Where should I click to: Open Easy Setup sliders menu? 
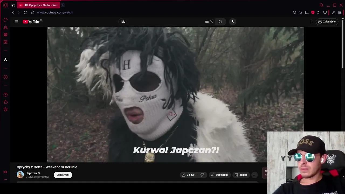pyautogui.click(x=340, y=12)
